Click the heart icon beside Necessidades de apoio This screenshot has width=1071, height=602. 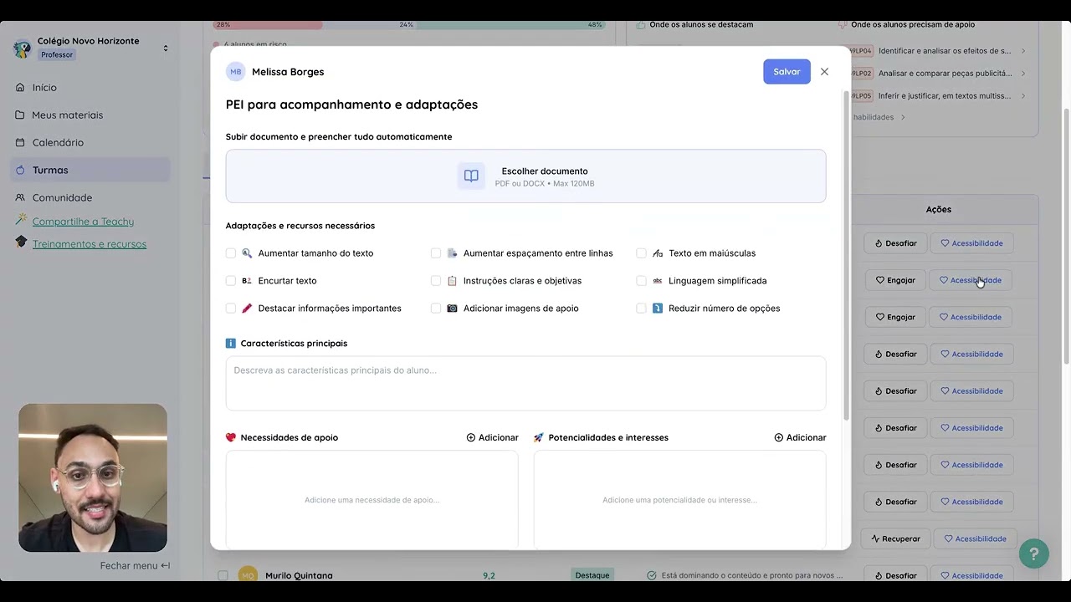[x=231, y=437]
